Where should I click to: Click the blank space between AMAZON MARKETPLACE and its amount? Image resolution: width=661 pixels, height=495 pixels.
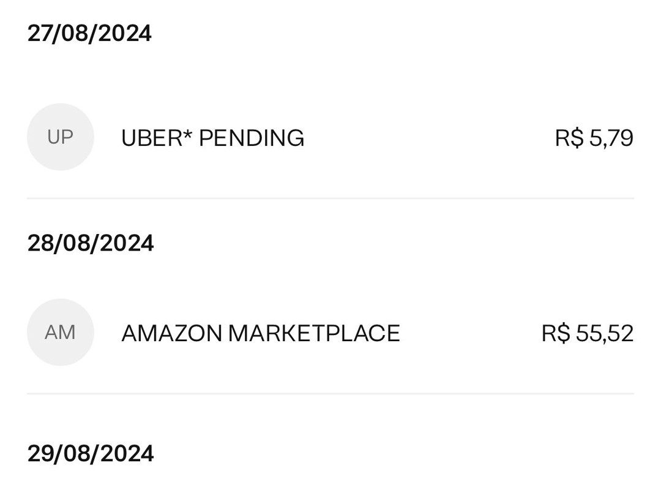pyautogui.click(x=471, y=333)
